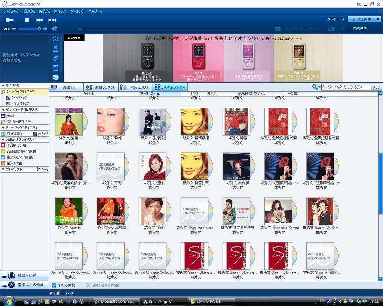Select the 鄭秀文 Arigatou album cover
The width and height of the screenshot is (383, 306).
coord(69,211)
